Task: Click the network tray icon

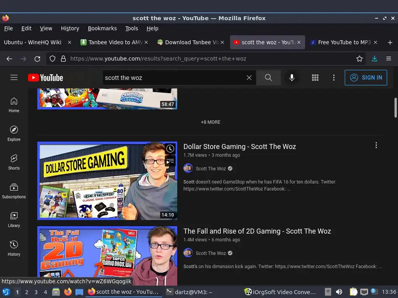Action: (x=364, y=292)
